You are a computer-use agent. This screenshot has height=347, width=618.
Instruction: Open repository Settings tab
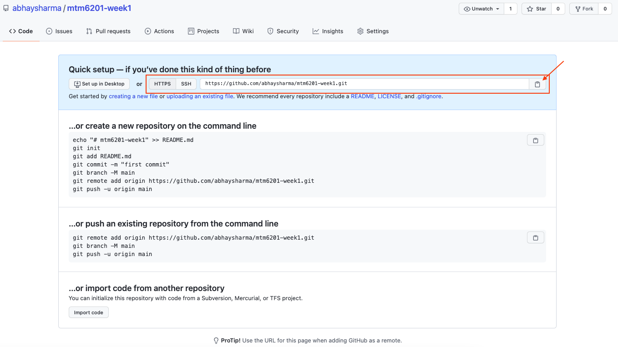point(373,31)
